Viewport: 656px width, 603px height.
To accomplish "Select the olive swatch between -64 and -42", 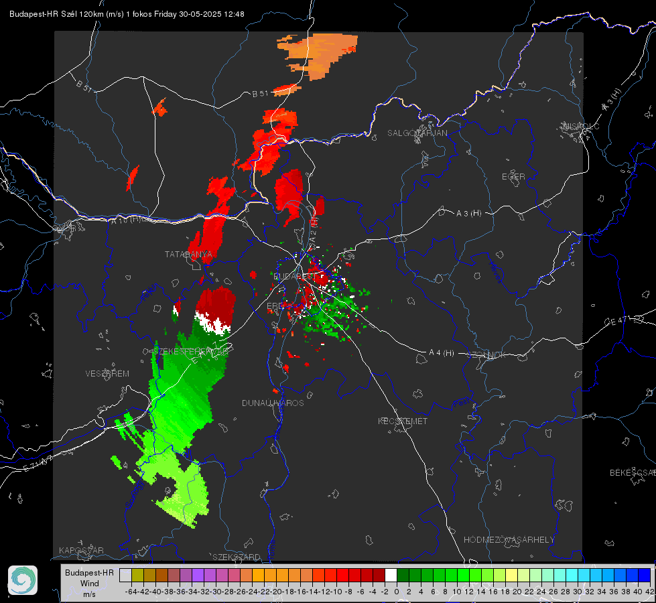I will (137, 575).
